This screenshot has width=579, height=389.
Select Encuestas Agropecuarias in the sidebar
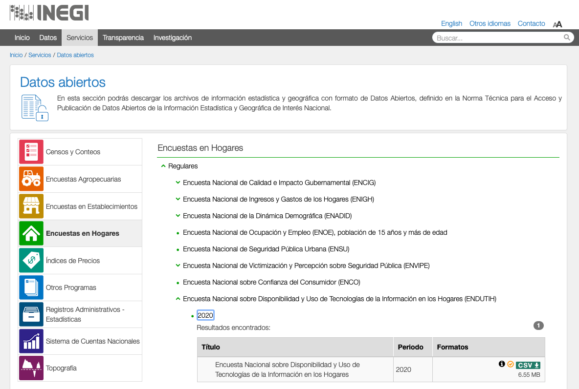coord(84,179)
